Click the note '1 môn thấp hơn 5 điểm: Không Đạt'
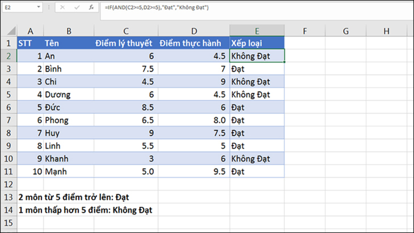 (85, 210)
